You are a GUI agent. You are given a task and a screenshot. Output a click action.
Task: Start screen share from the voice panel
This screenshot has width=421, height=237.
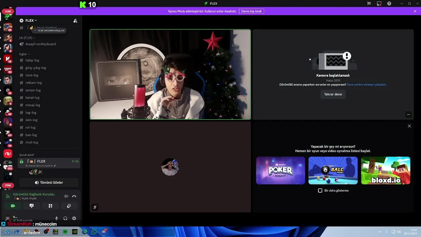[x=32, y=206]
